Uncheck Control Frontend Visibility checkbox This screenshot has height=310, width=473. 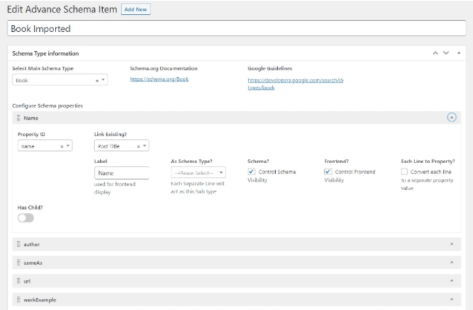click(x=328, y=172)
